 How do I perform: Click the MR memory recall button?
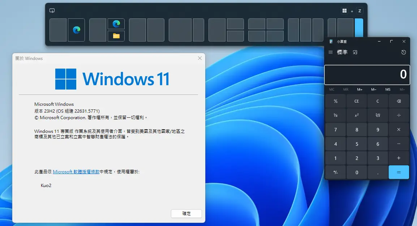pos(346,90)
